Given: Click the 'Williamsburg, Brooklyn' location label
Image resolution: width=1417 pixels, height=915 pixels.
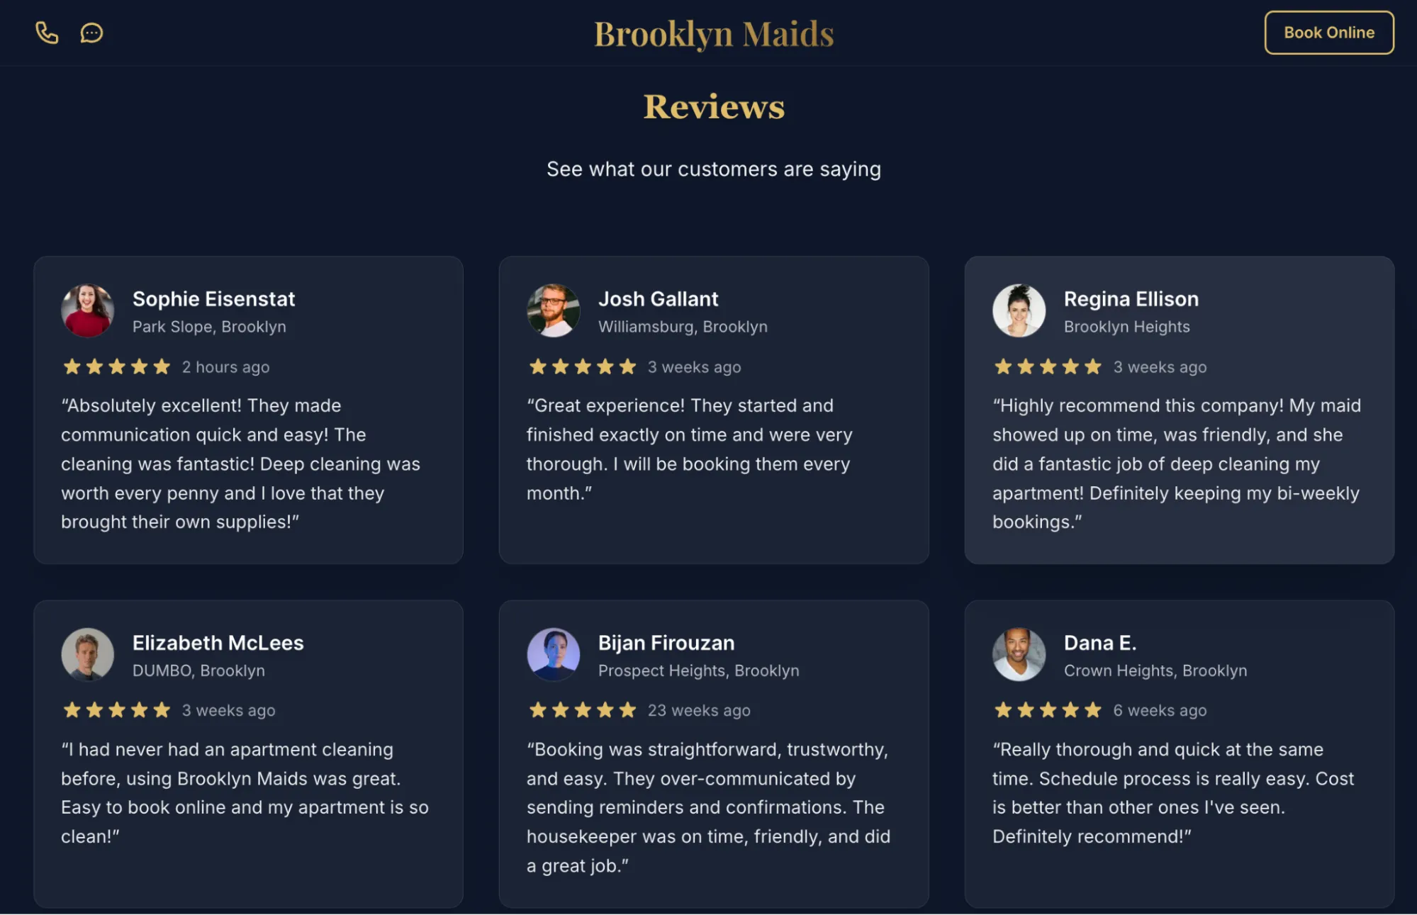Looking at the screenshot, I should point(683,326).
